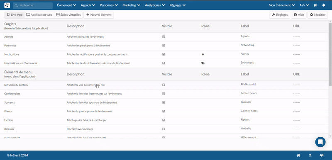Click the question mark icon in footer
The width and height of the screenshot is (332, 160).
pyautogui.click(x=310, y=155)
